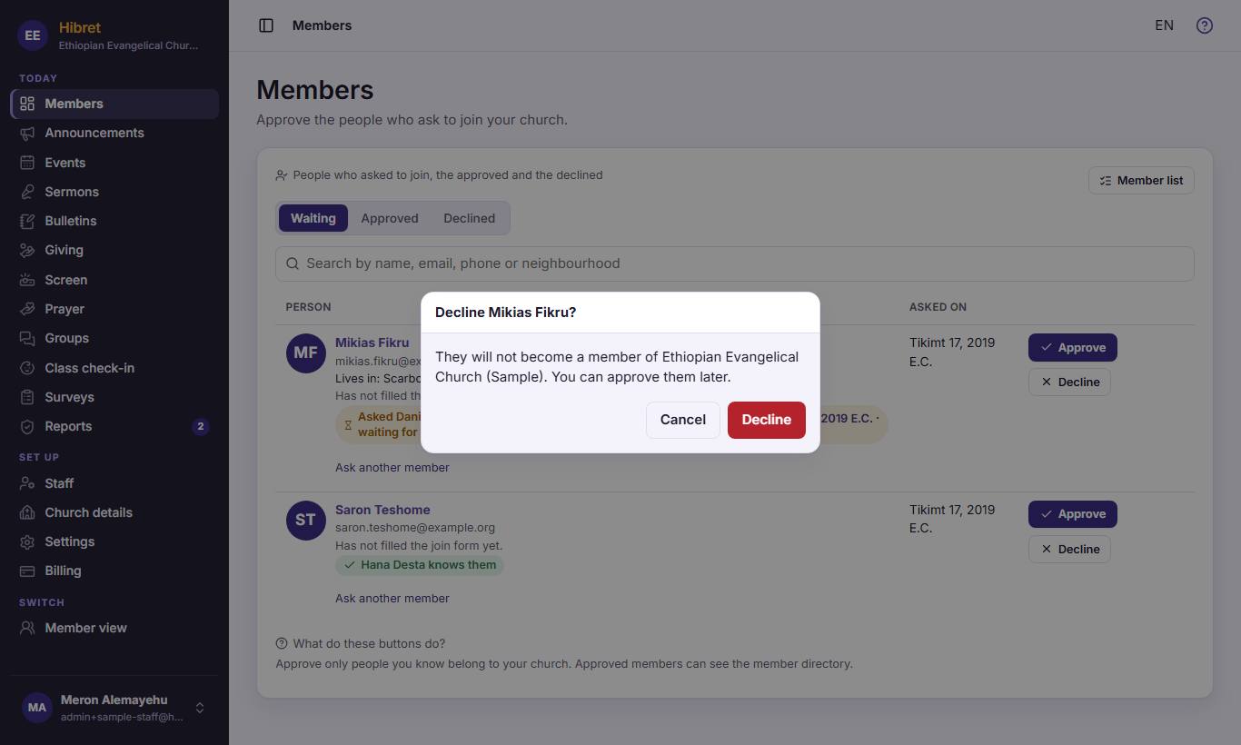Select the Reports shield icon
1241x745 pixels.
pyautogui.click(x=27, y=426)
